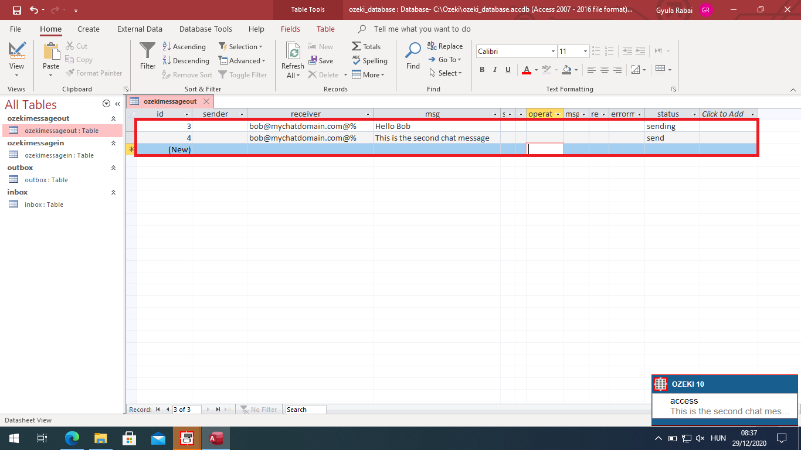
Task: Click the Filter funnel icon
Action: (148, 50)
